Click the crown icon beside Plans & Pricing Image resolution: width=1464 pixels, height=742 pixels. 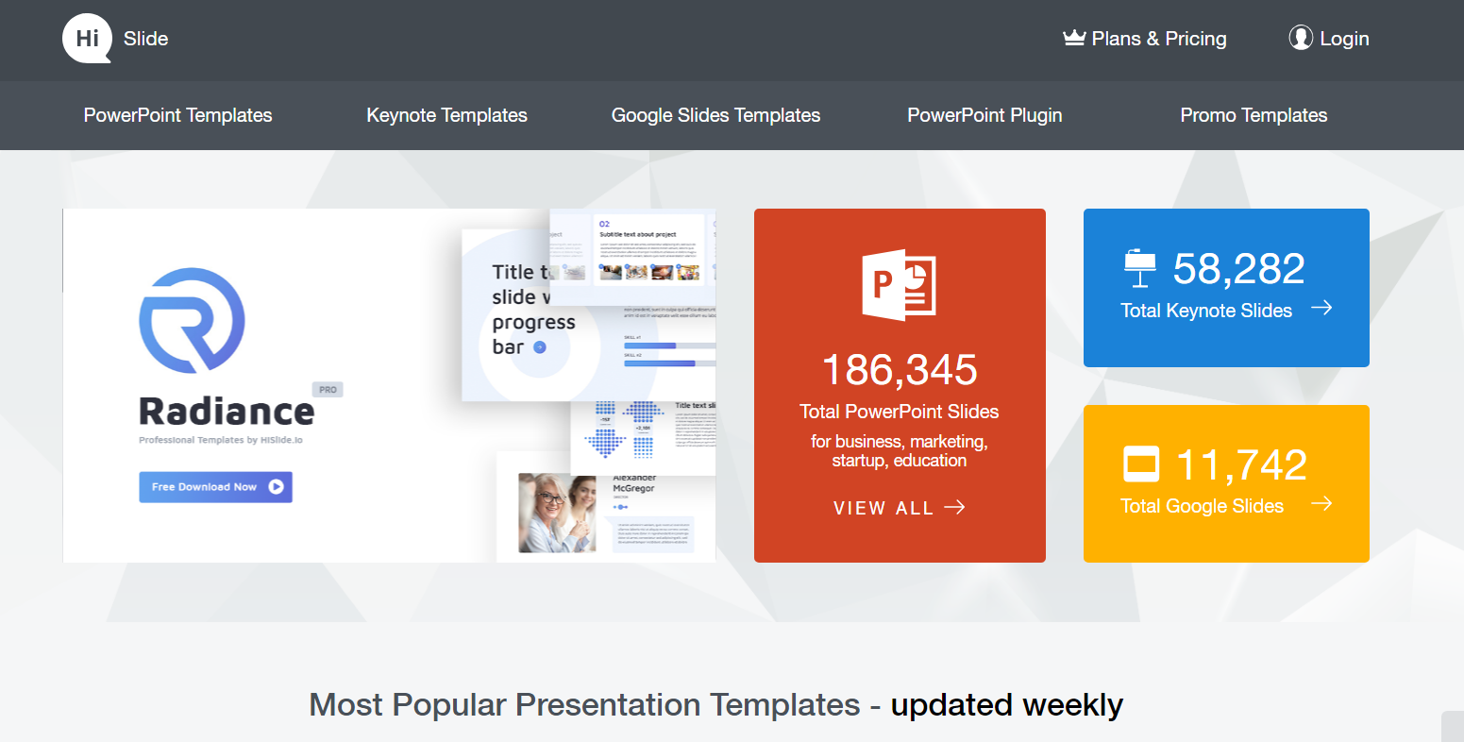click(1074, 39)
